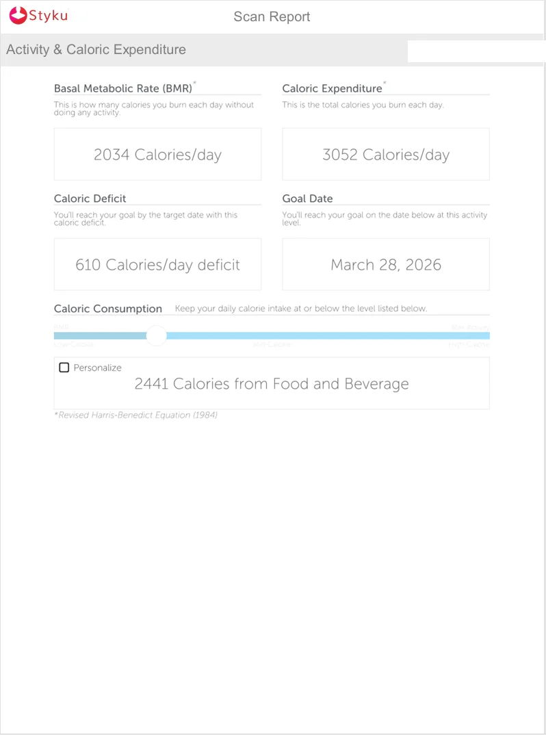
Task: Enable the Personalize checkbox
Action: point(64,367)
